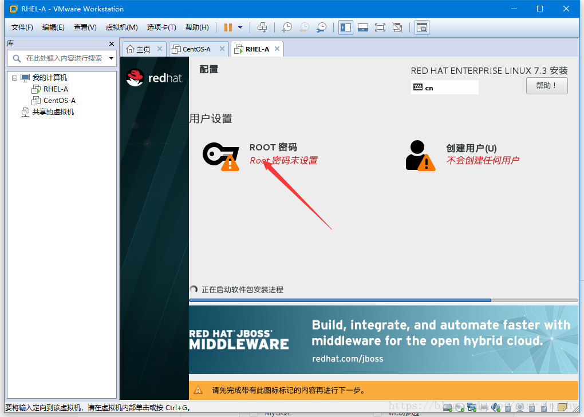Open the ROOT 密码 setting
This screenshot has width=584, height=417.
click(273, 148)
